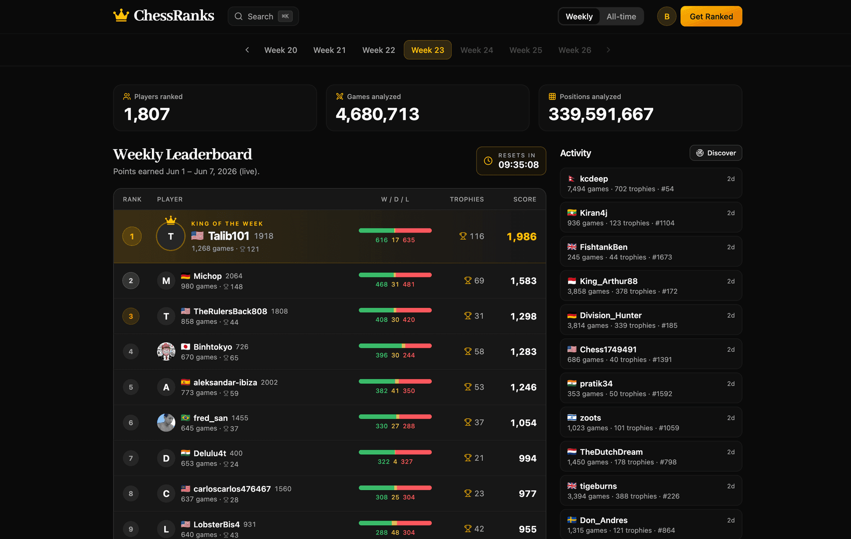Open the zoots activity card
851x539 pixels.
click(651, 422)
